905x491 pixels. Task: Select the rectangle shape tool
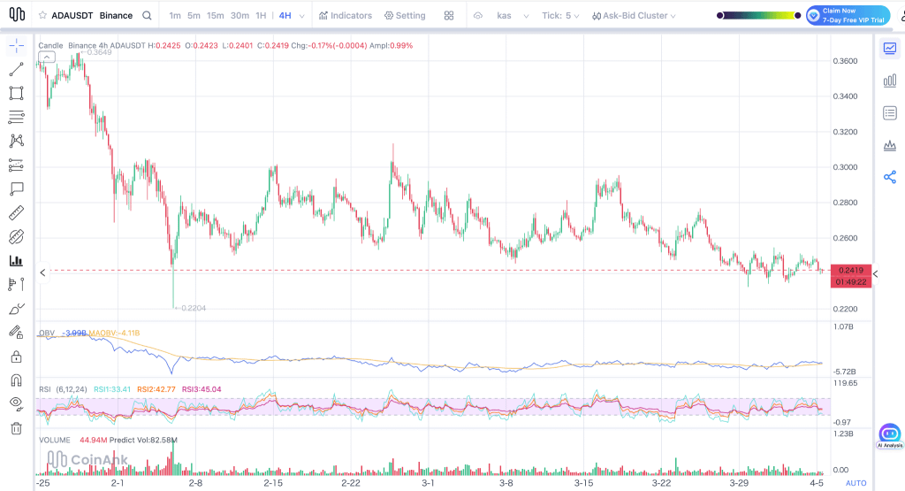pyautogui.click(x=16, y=93)
